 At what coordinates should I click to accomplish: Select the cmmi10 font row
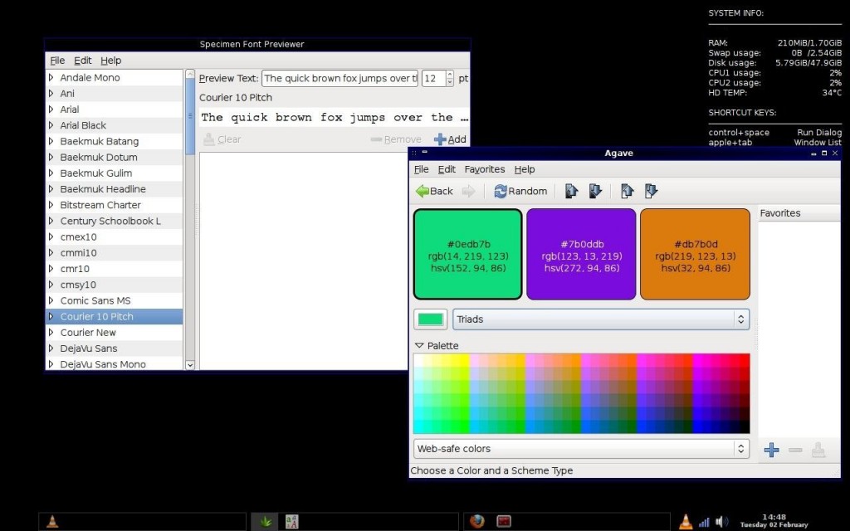(115, 253)
